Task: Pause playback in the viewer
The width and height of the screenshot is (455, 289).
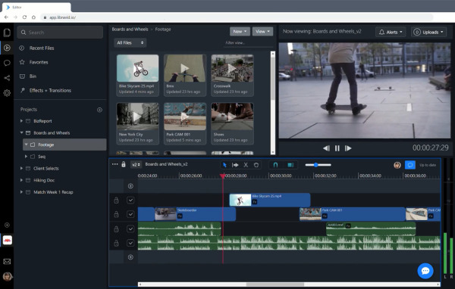Action: (x=337, y=148)
